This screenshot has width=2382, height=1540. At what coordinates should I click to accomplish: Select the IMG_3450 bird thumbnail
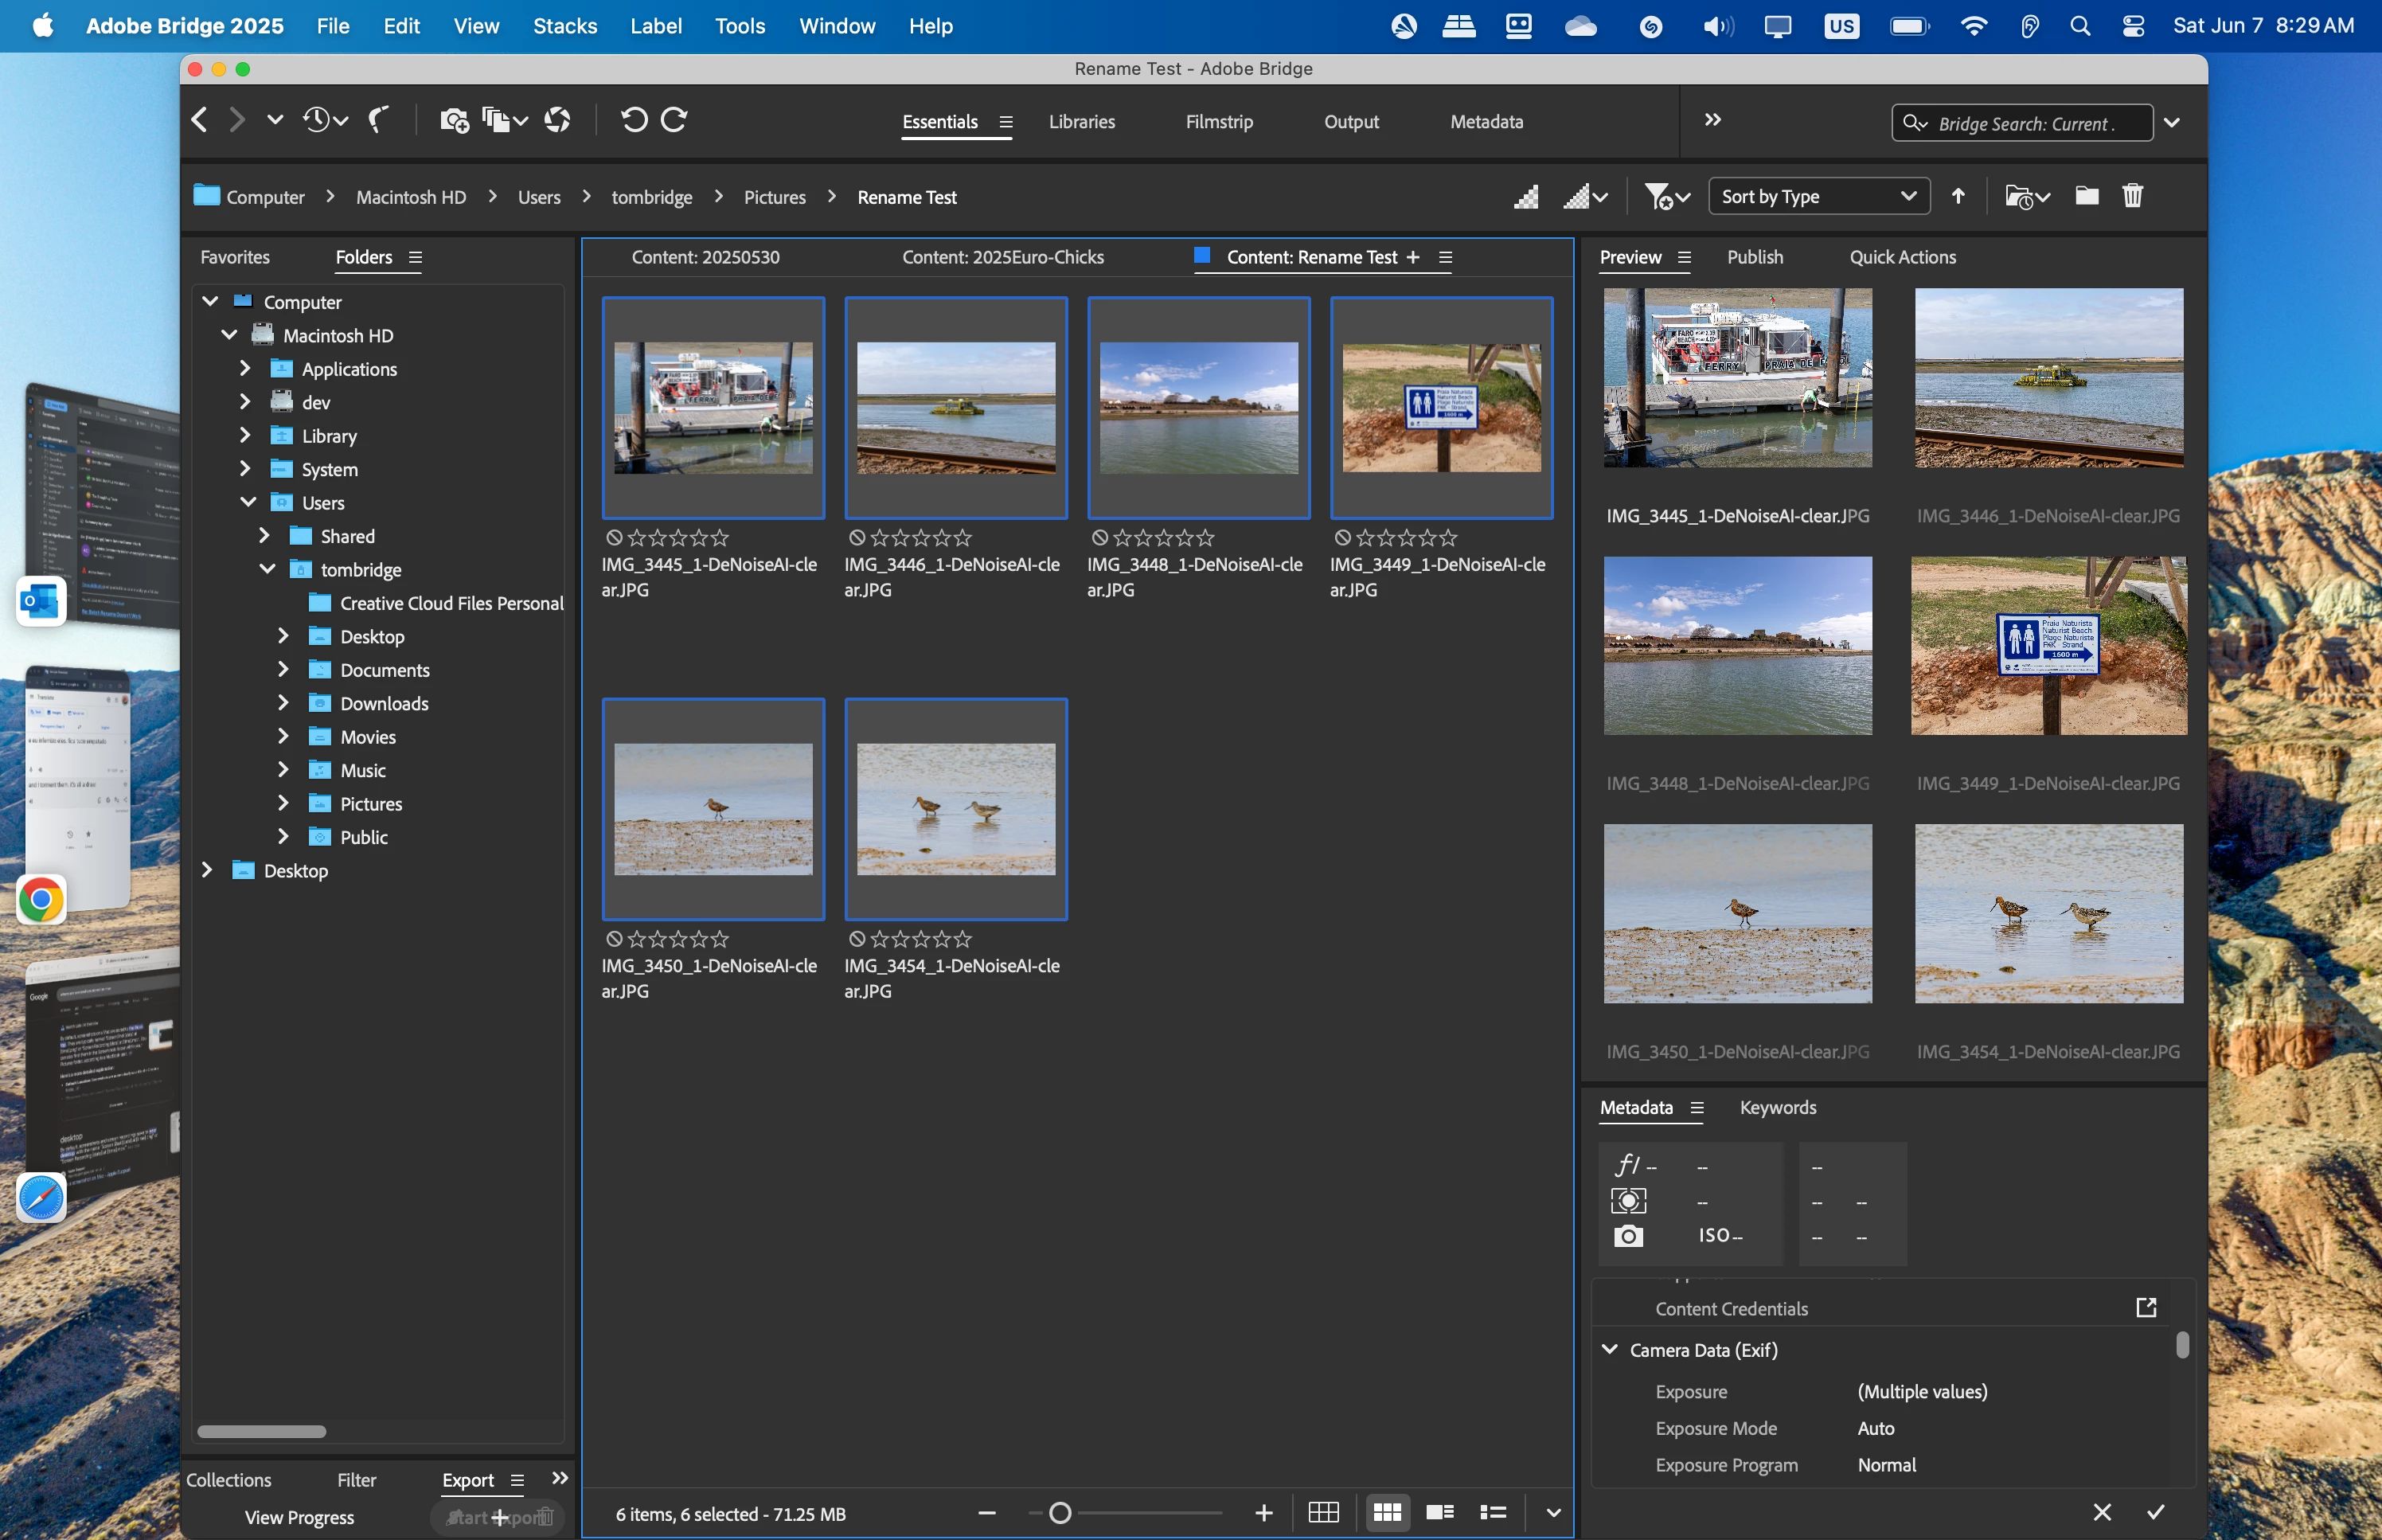point(713,809)
